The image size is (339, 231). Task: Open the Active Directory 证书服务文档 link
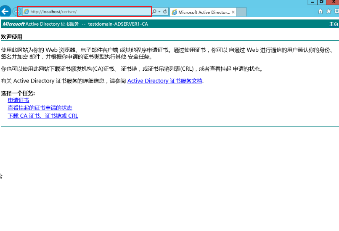click(x=165, y=81)
